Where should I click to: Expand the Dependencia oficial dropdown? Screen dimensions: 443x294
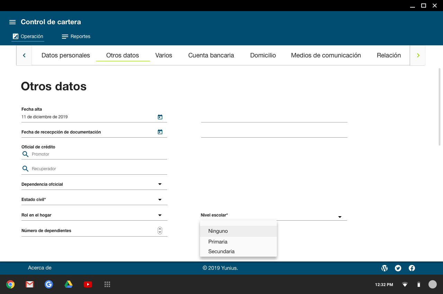160,184
